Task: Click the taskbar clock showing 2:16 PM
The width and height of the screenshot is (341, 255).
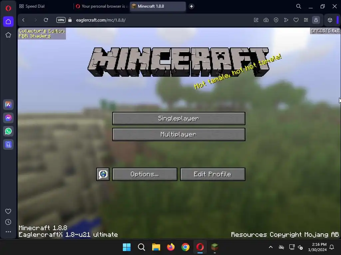Action: coord(317,247)
